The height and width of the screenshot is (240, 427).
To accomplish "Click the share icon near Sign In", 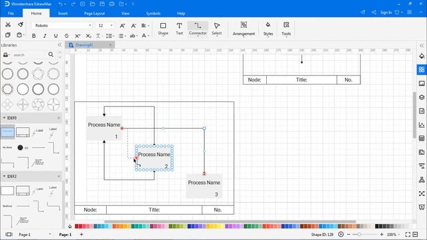I will coord(374,12).
